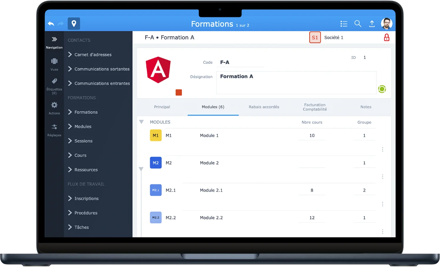Switch to the Rabais accordés tab
The width and height of the screenshot is (440, 271).
[x=264, y=107]
